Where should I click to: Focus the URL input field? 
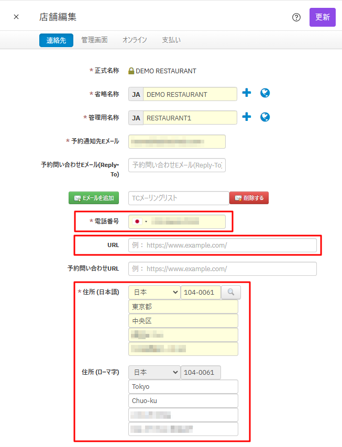tap(223, 245)
